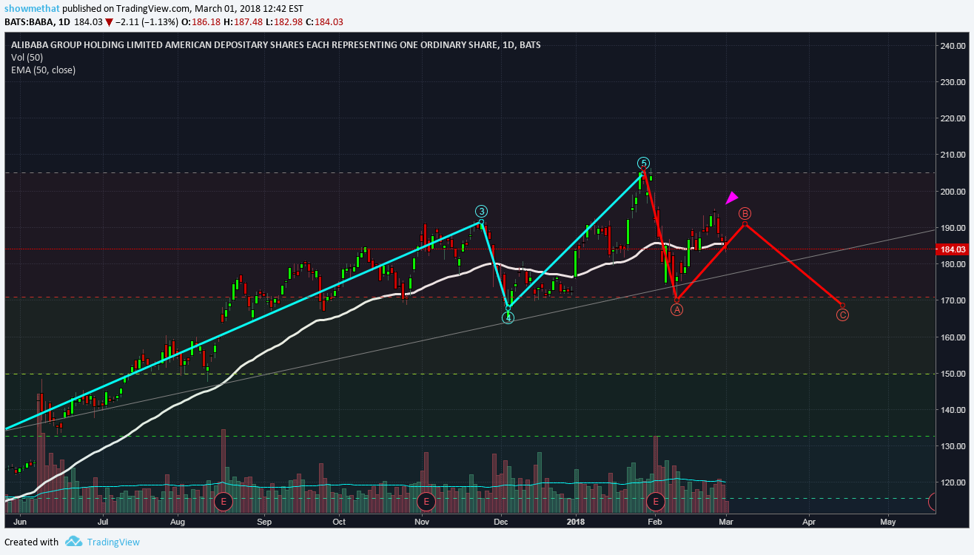Click the Aug label on time axis
The image size is (974, 555).
click(178, 522)
